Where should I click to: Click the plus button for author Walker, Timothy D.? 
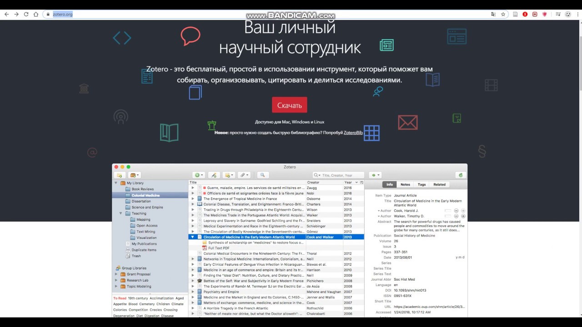click(x=463, y=216)
